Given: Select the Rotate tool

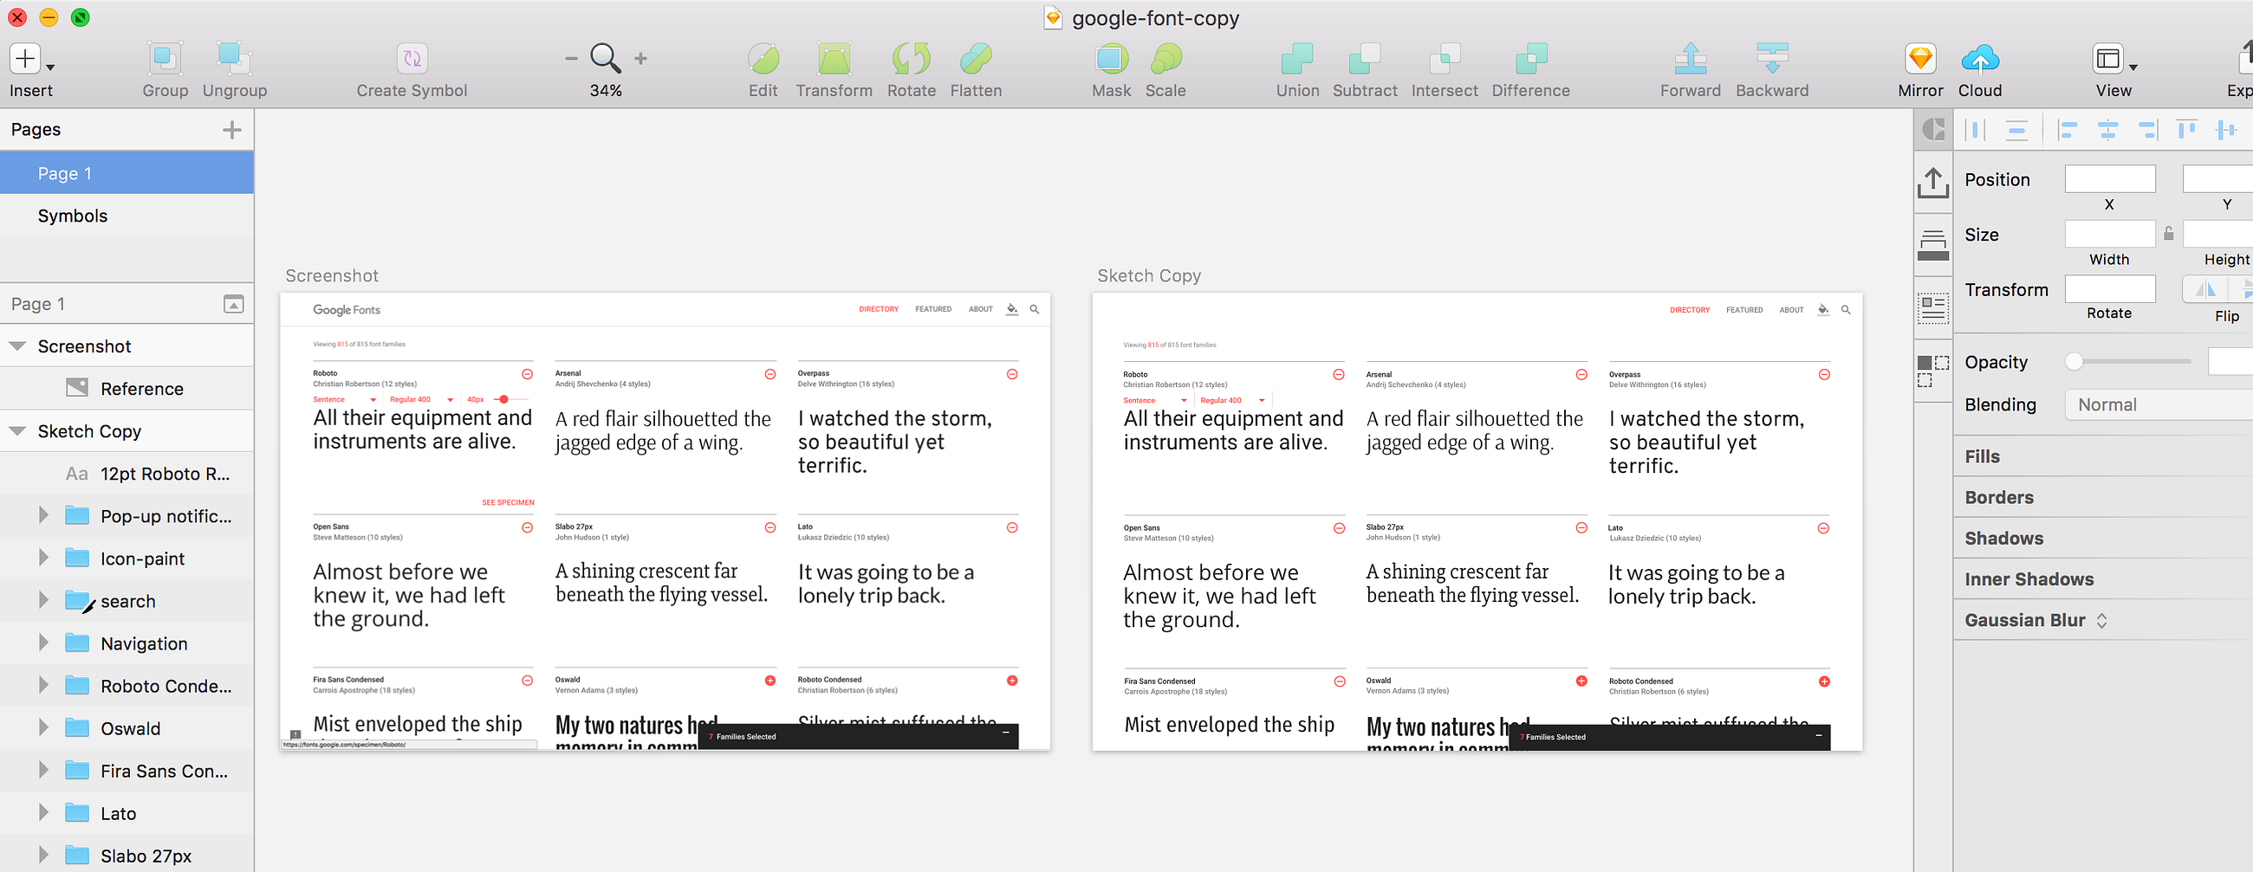Looking at the screenshot, I should coord(912,59).
